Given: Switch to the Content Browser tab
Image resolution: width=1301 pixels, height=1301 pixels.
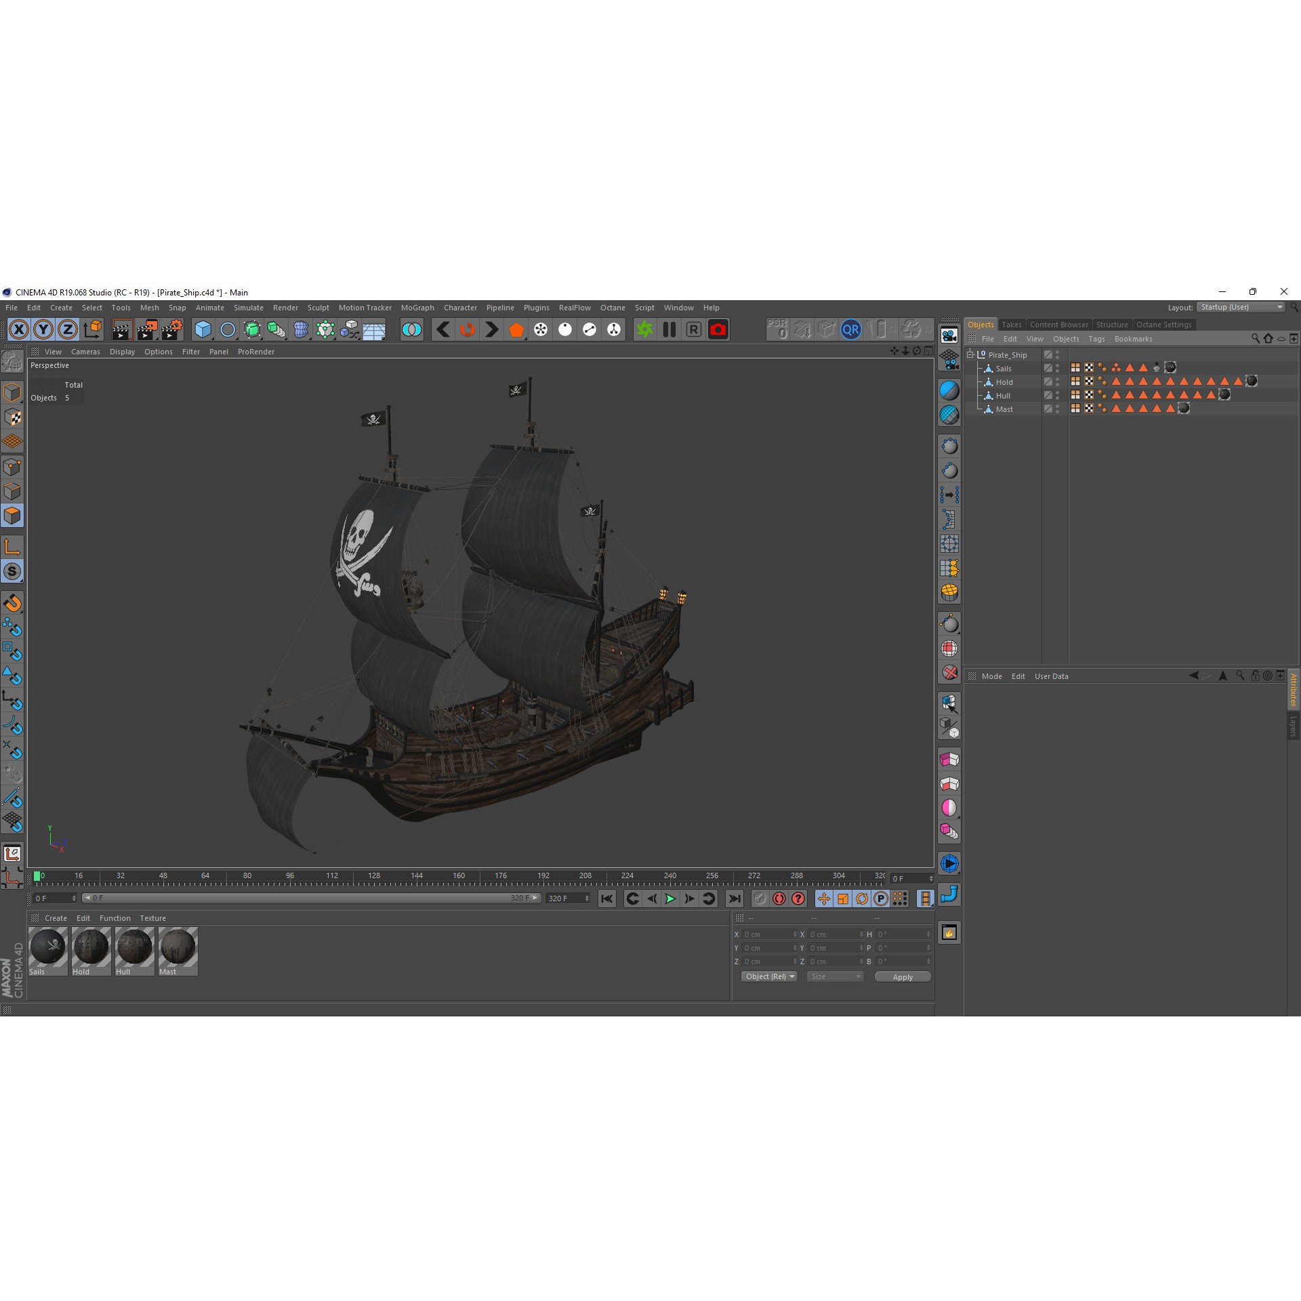Looking at the screenshot, I should point(1058,325).
